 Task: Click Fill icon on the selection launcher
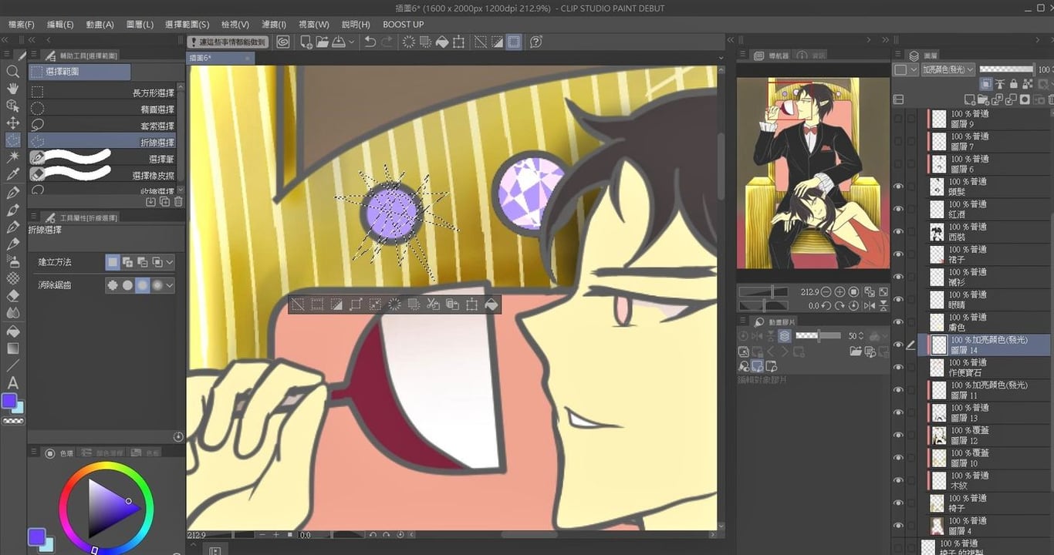(x=491, y=304)
